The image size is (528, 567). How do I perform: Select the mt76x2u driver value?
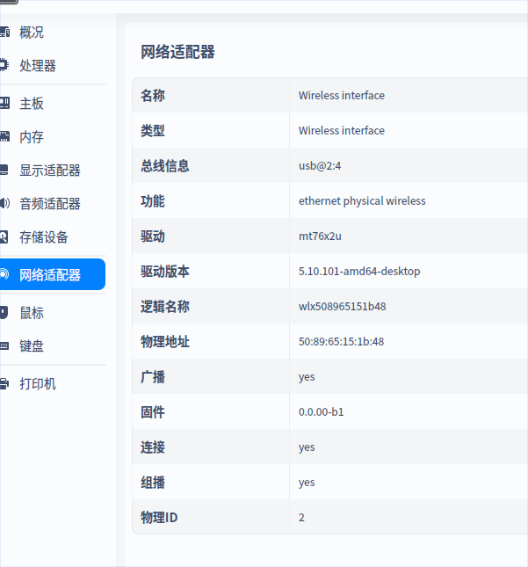[x=320, y=236]
